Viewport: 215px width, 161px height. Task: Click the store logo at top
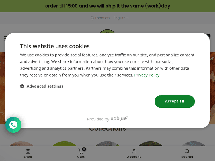click(x=107, y=31)
